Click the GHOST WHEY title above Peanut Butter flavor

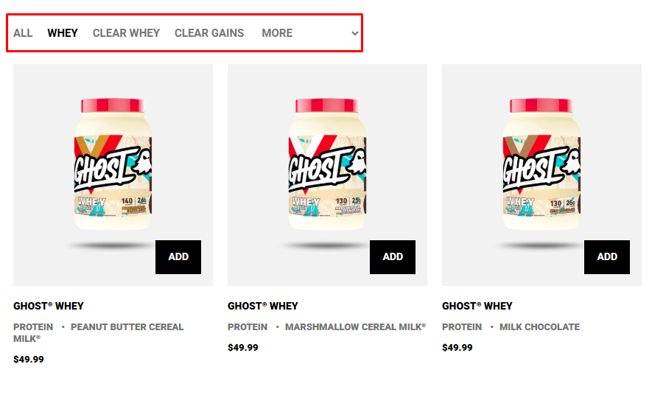point(49,306)
